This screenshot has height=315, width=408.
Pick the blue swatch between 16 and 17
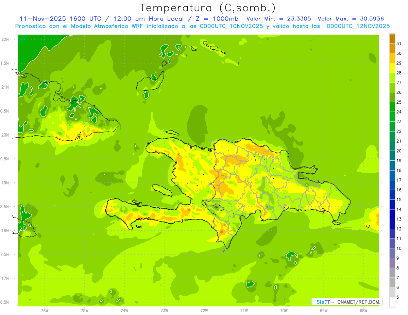pyautogui.click(x=392, y=185)
